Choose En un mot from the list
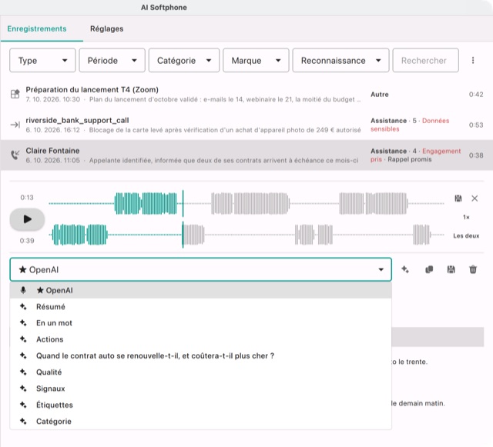493x447 pixels. pyautogui.click(x=200, y=323)
